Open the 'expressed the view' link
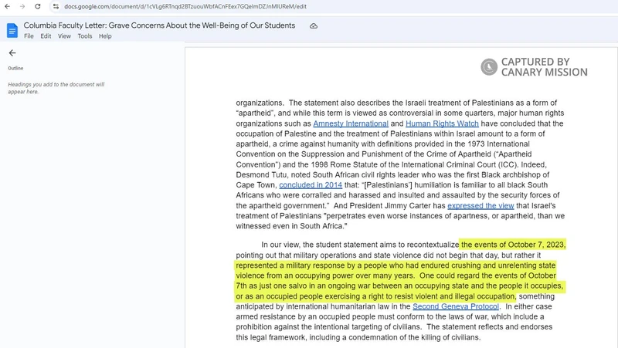 pyautogui.click(x=480, y=206)
